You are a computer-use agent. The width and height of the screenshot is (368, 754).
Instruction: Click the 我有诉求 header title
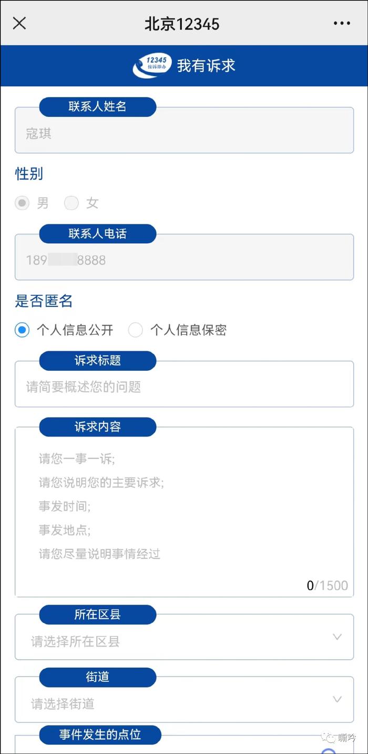point(206,66)
